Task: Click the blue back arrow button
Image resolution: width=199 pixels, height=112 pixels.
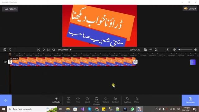Action: pyautogui.click(x=6, y=100)
